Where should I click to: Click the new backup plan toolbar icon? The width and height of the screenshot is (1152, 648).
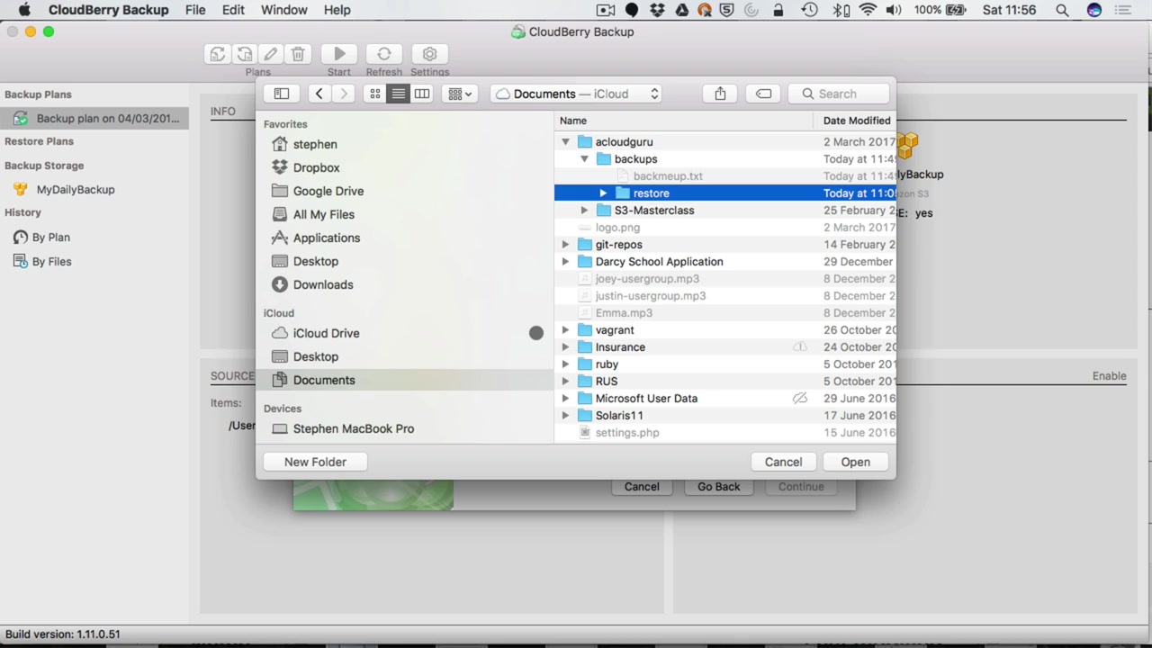point(217,55)
